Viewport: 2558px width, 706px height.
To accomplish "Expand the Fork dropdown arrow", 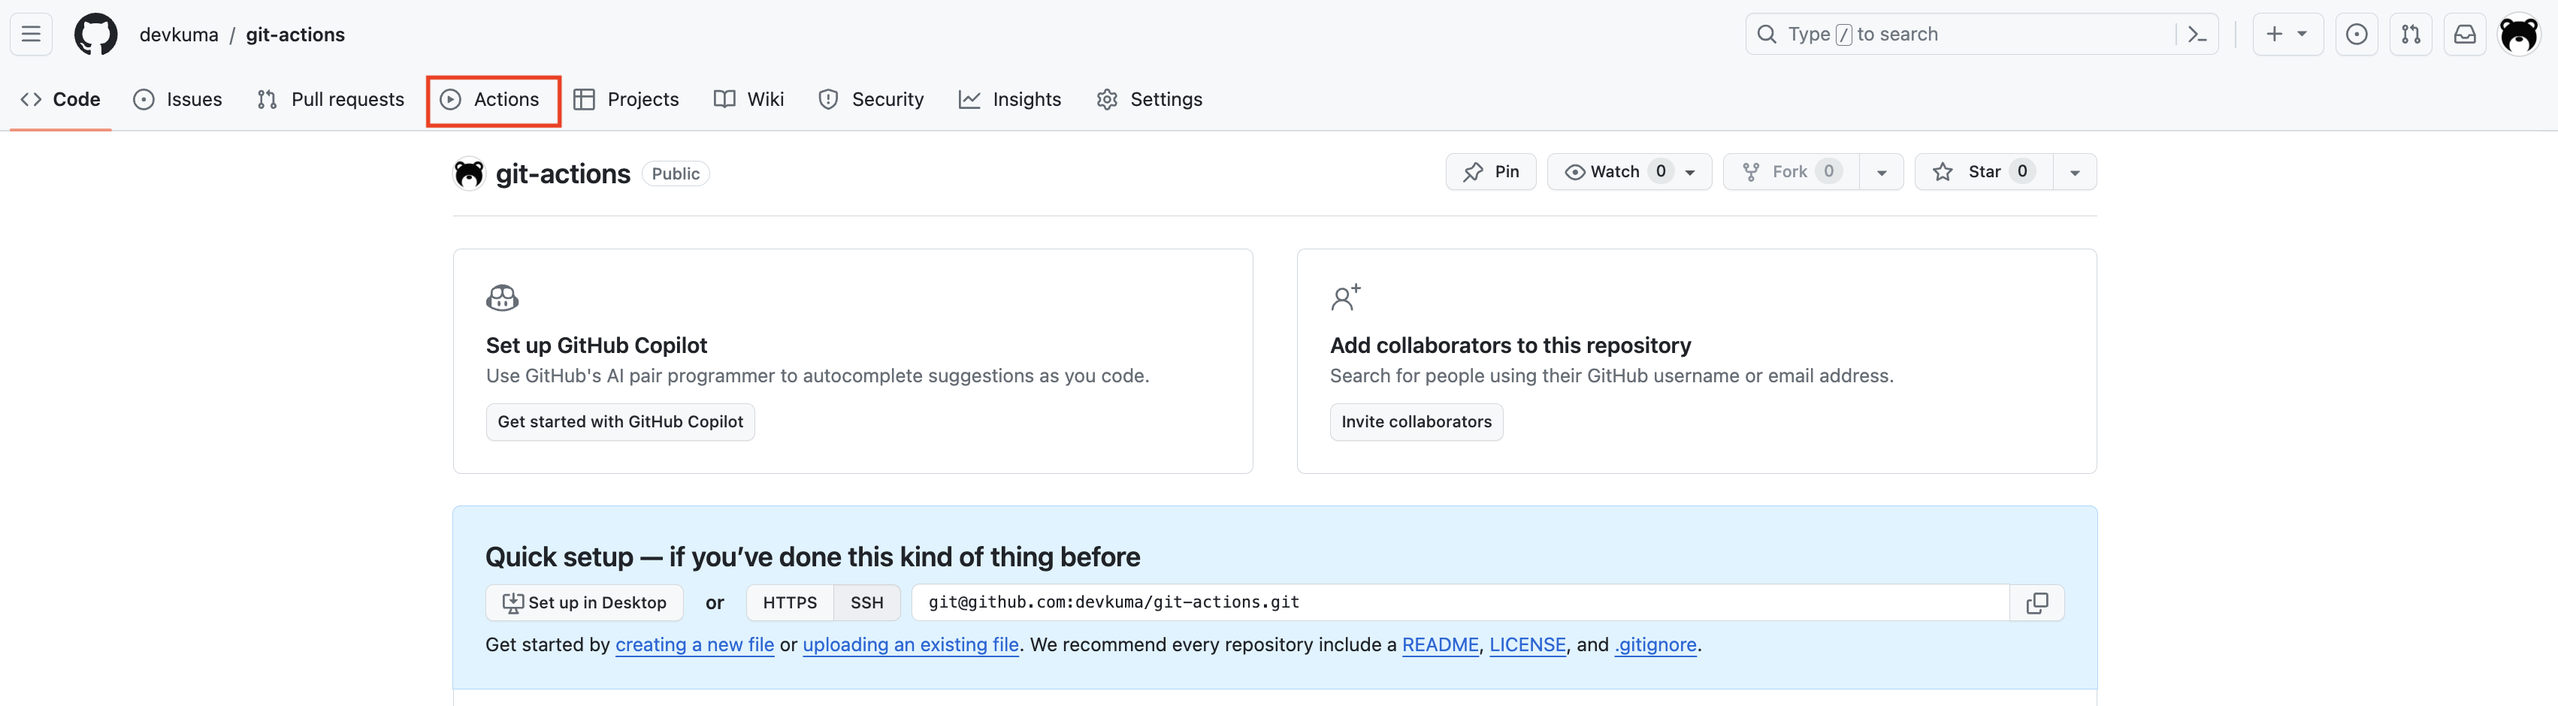I will coord(1881,172).
